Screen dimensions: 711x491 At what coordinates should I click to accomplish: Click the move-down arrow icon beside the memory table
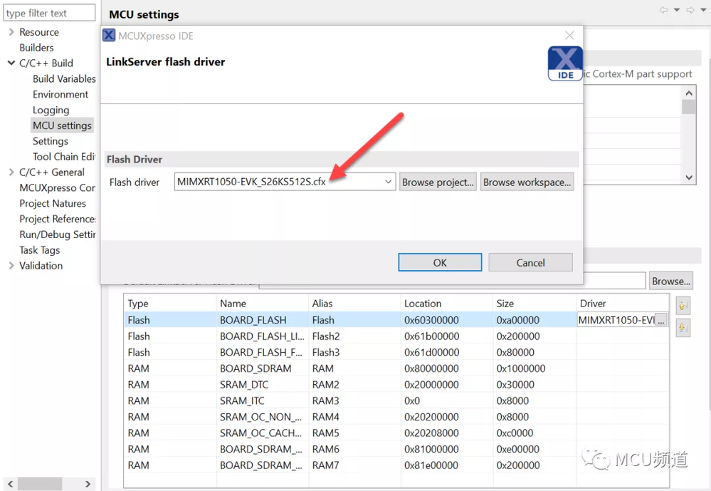pos(683,327)
